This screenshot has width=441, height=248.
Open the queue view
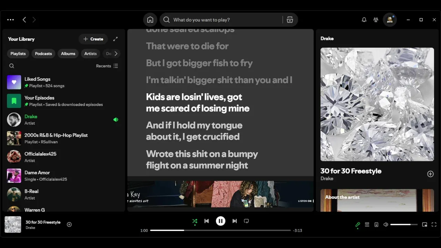(x=367, y=225)
